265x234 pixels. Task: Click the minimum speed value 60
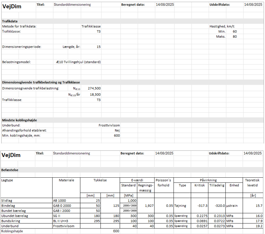tap(235, 31)
